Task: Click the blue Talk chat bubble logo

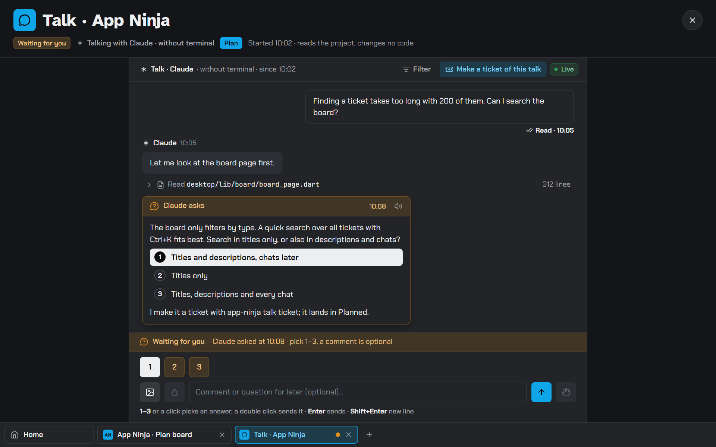Action: (x=25, y=20)
